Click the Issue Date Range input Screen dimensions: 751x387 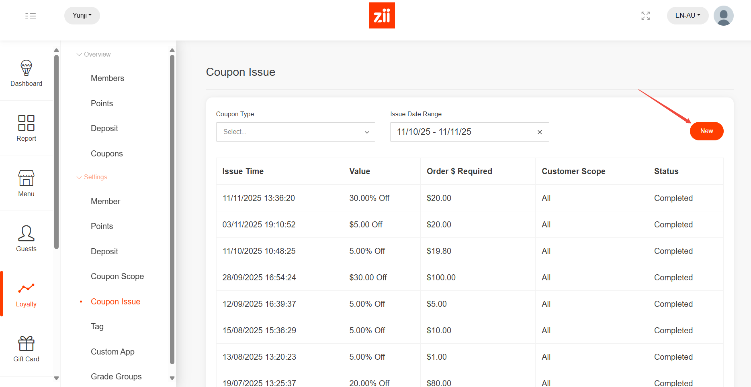tap(462, 132)
